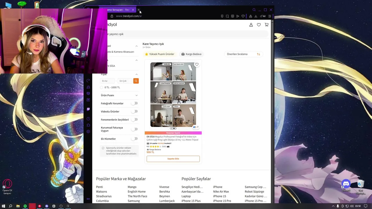Open the Opera GX tarayıcı desktop shortcut
This screenshot has height=209, width=372.
point(7,187)
